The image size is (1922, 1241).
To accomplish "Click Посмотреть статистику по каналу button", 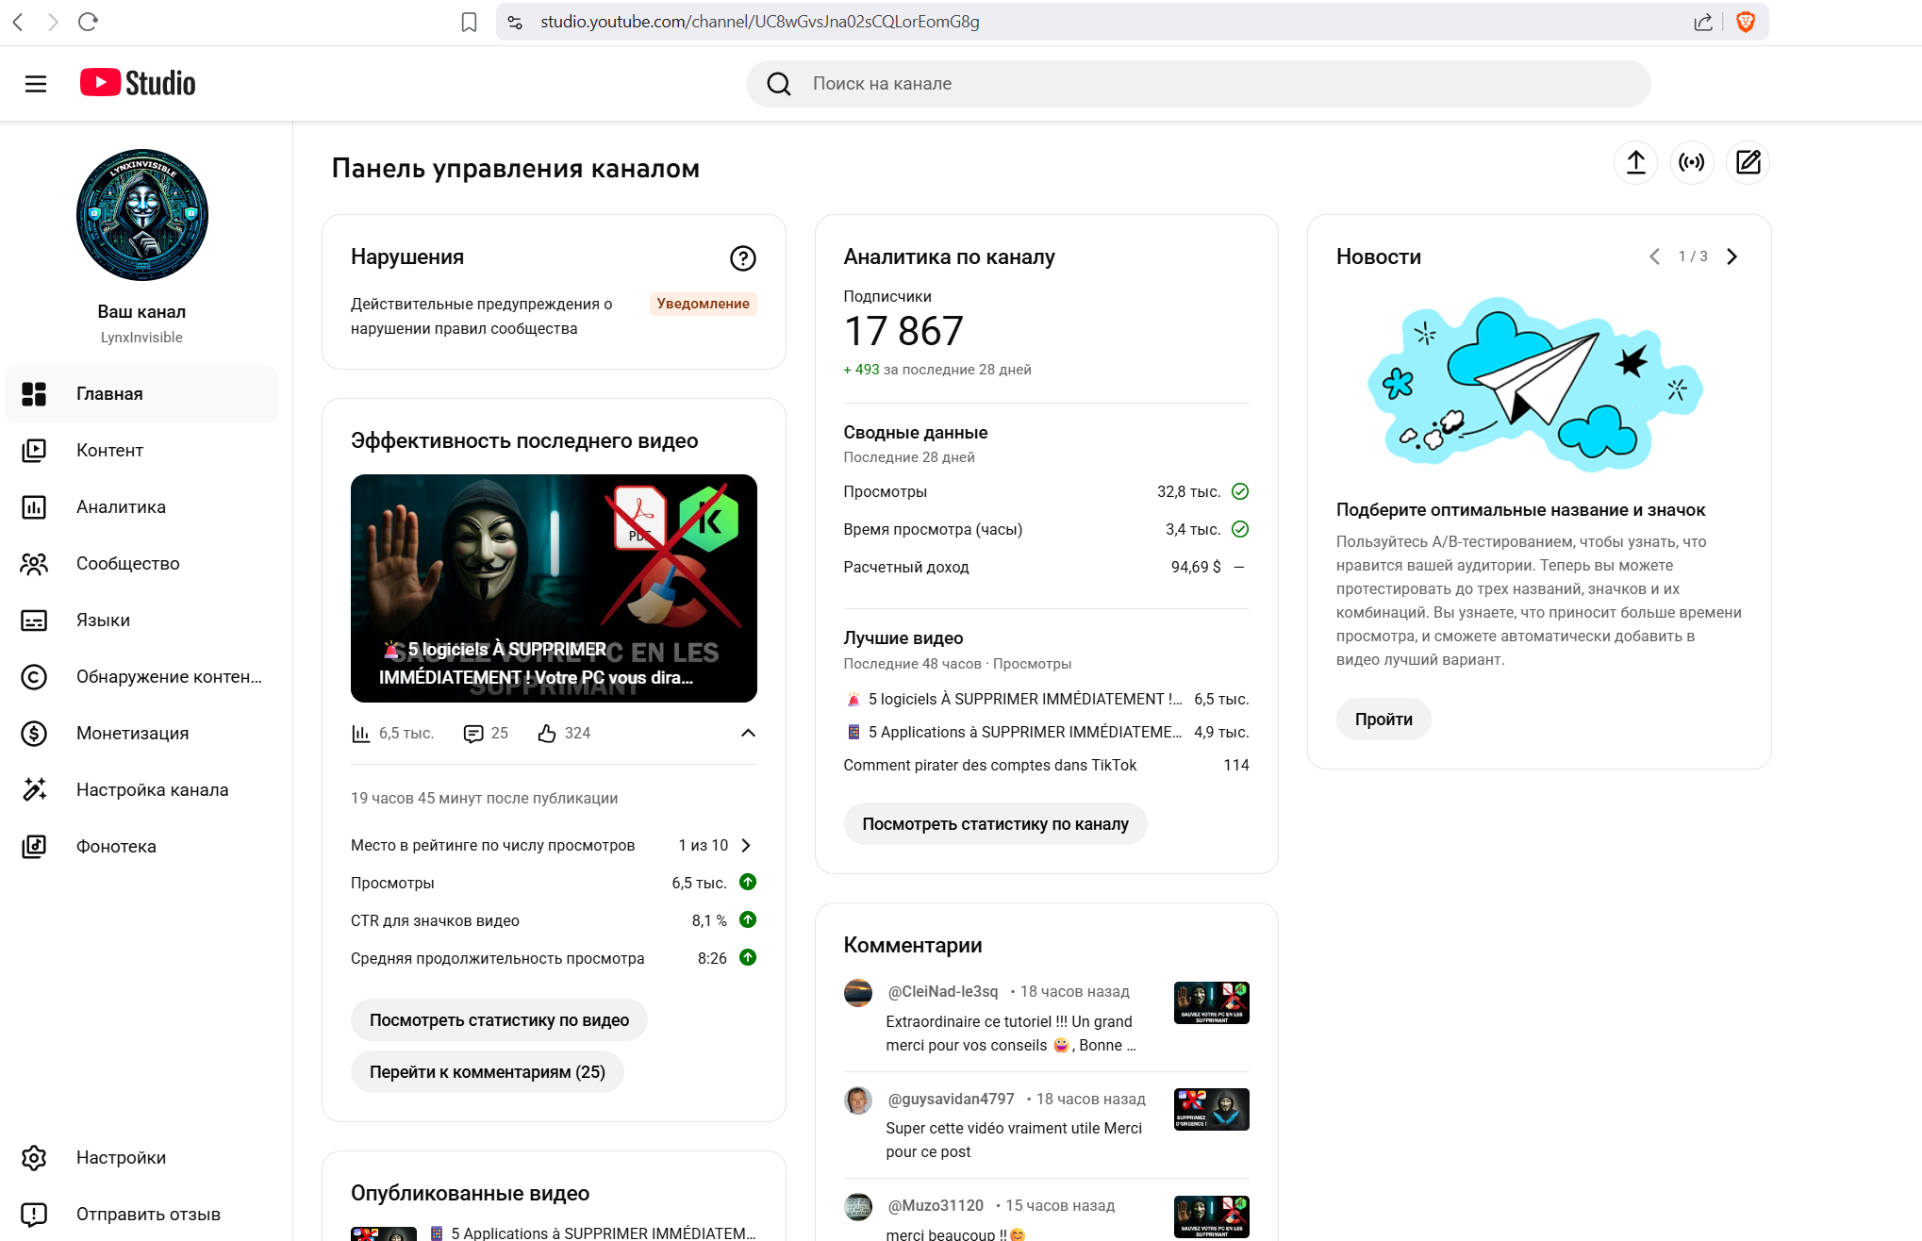I will click(x=995, y=823).
